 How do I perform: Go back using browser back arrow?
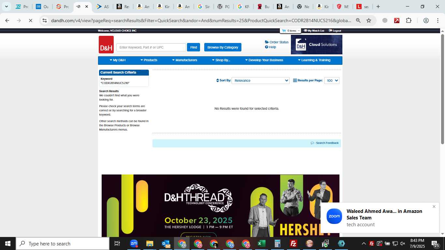7,21
